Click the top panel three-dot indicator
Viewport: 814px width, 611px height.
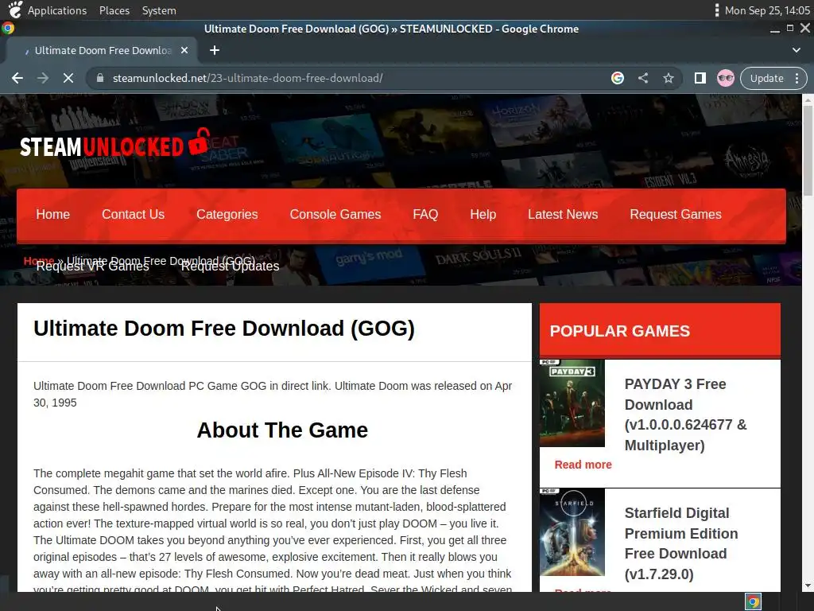point(716,10)
